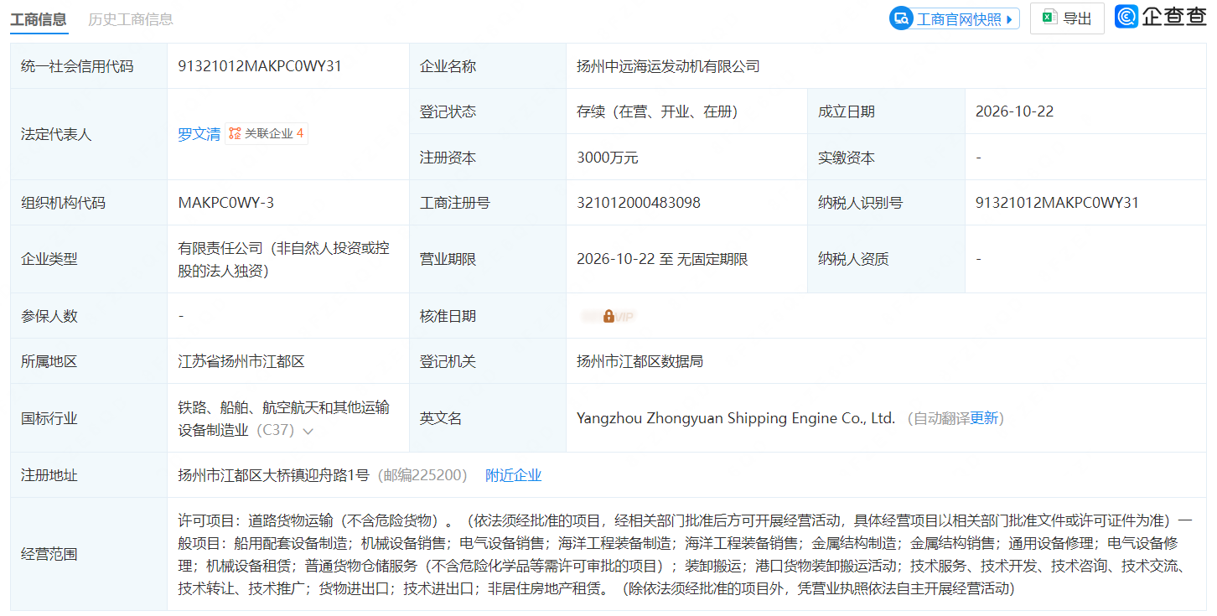Switch to the 历史工商信息 tab

131,19
